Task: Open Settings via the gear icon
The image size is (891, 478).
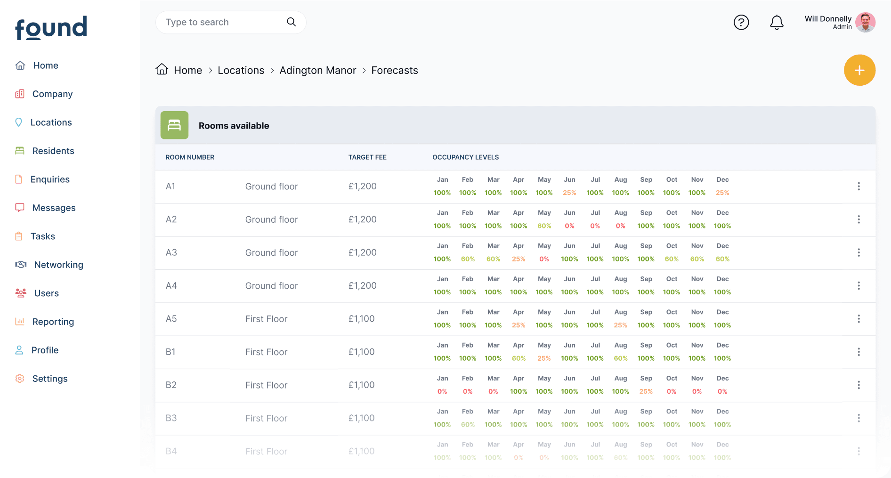Action: pyautogui.click(x=19, y=378)
